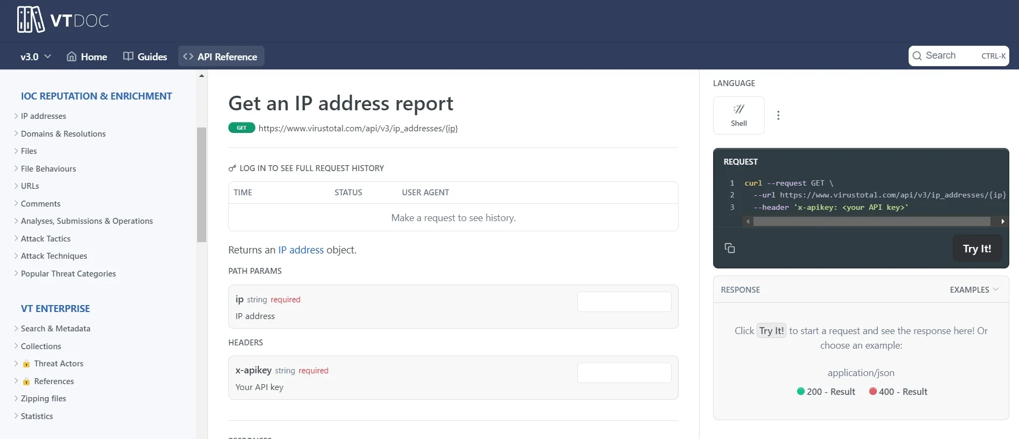1019x439 pixels.
Task: Click the Home house icon
Action: [72, 56]
